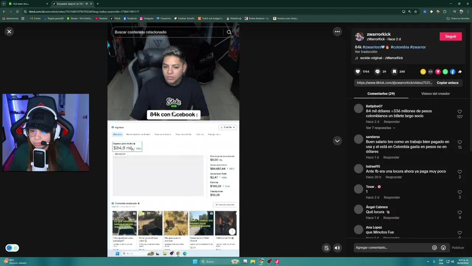
Task: Save video with the bookmark icon
Action: [x=394, y=72]
